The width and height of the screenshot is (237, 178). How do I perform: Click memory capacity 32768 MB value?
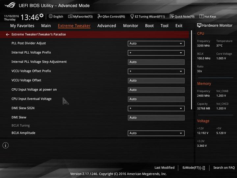203,108
